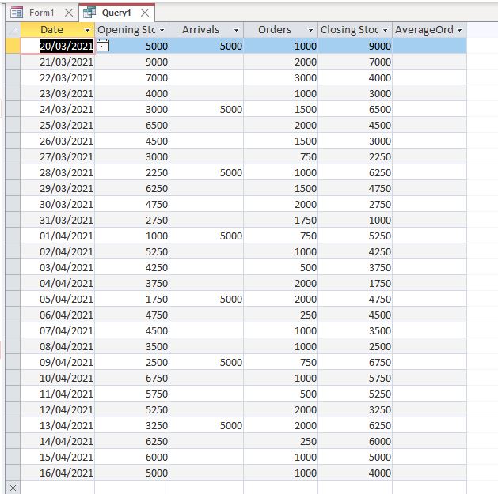
Task: Click Closing Stock 6750 on 09/04/2021
Action: tap(355, 362)
